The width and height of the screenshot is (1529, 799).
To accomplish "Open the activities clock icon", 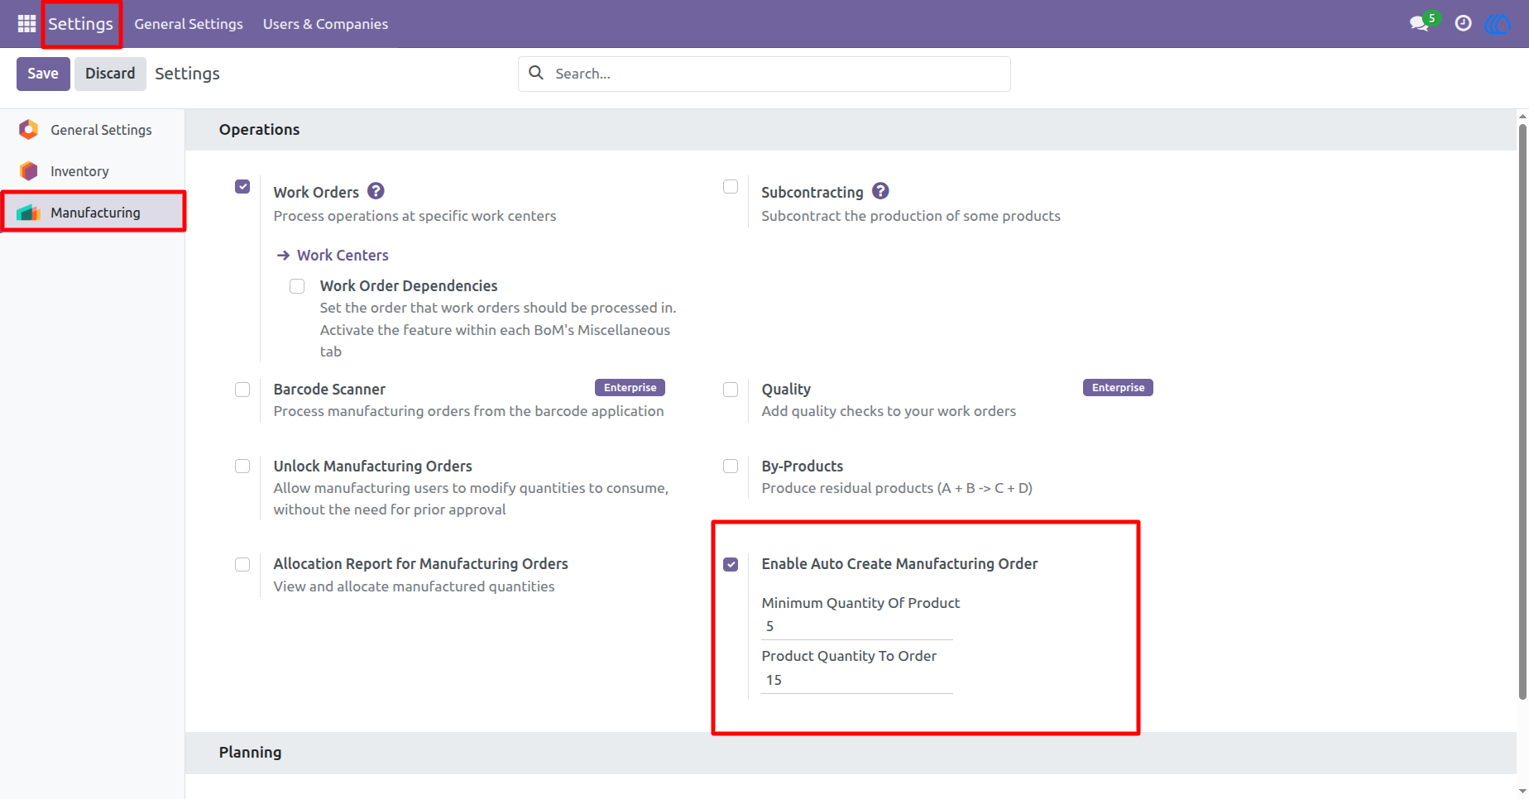I will coord(1463,23).
